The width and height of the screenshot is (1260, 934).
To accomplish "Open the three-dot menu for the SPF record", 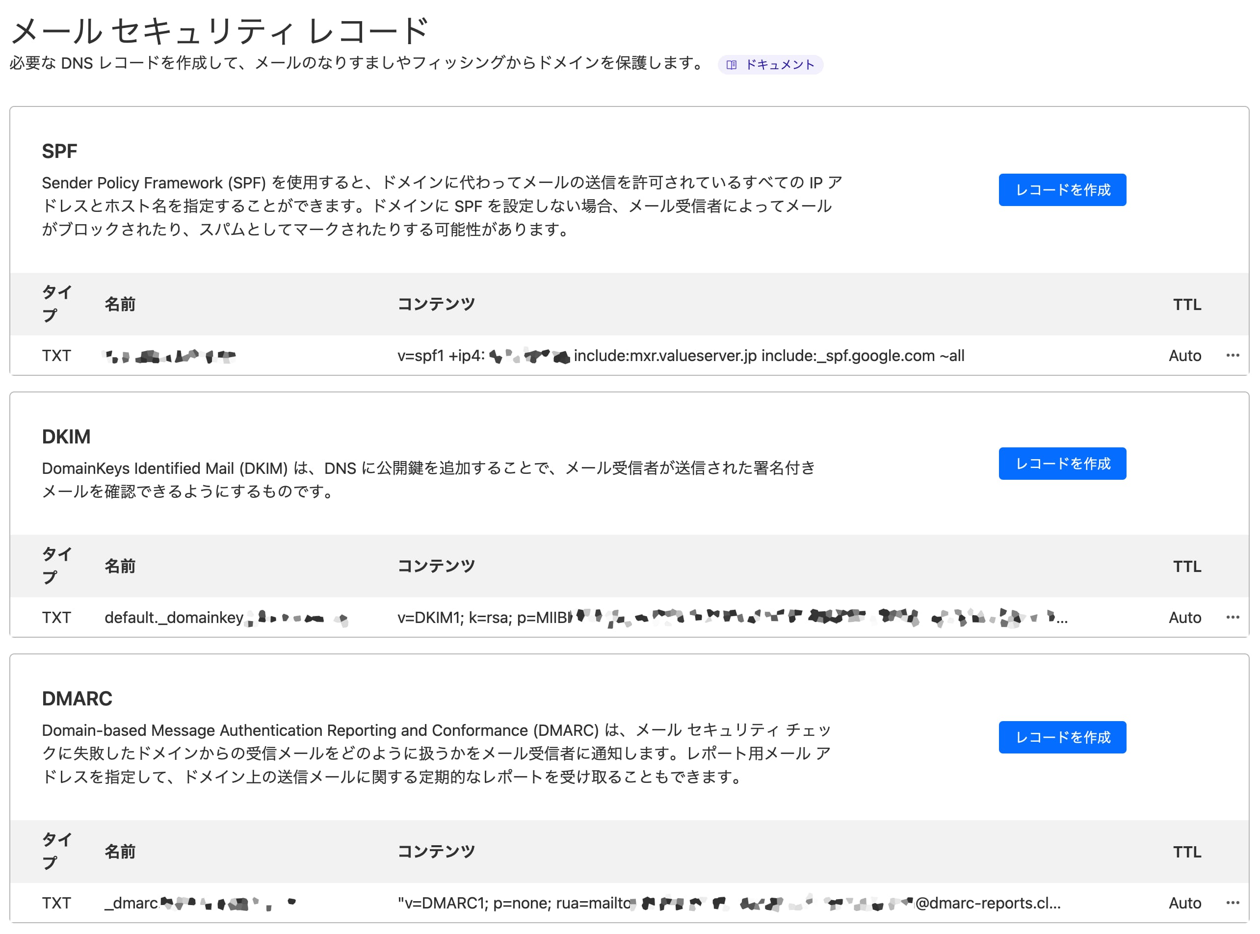I will (1233, 356).
